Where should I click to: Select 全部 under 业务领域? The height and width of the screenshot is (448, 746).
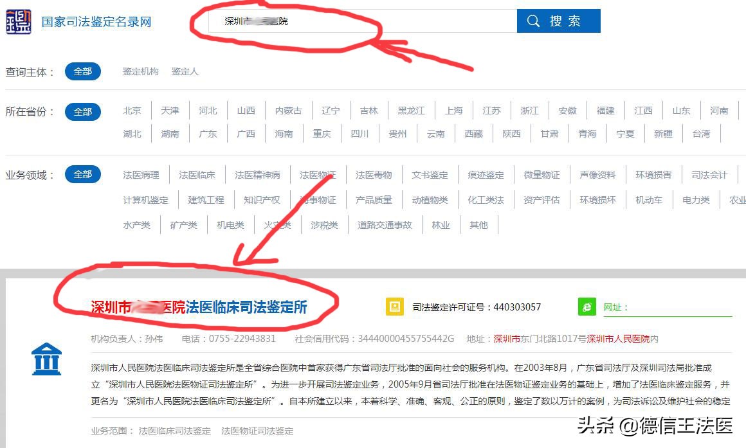click(x=83, y=174)
